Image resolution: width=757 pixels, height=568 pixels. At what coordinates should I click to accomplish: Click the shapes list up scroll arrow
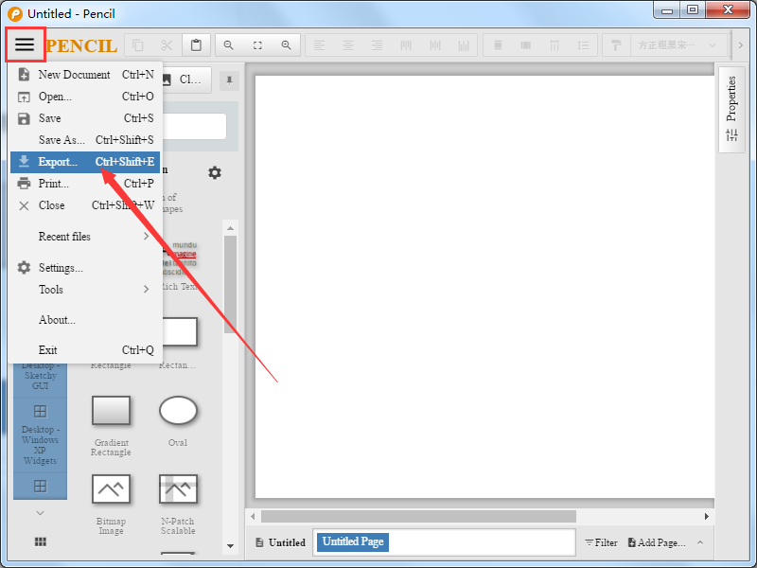(x=230, y=228)
